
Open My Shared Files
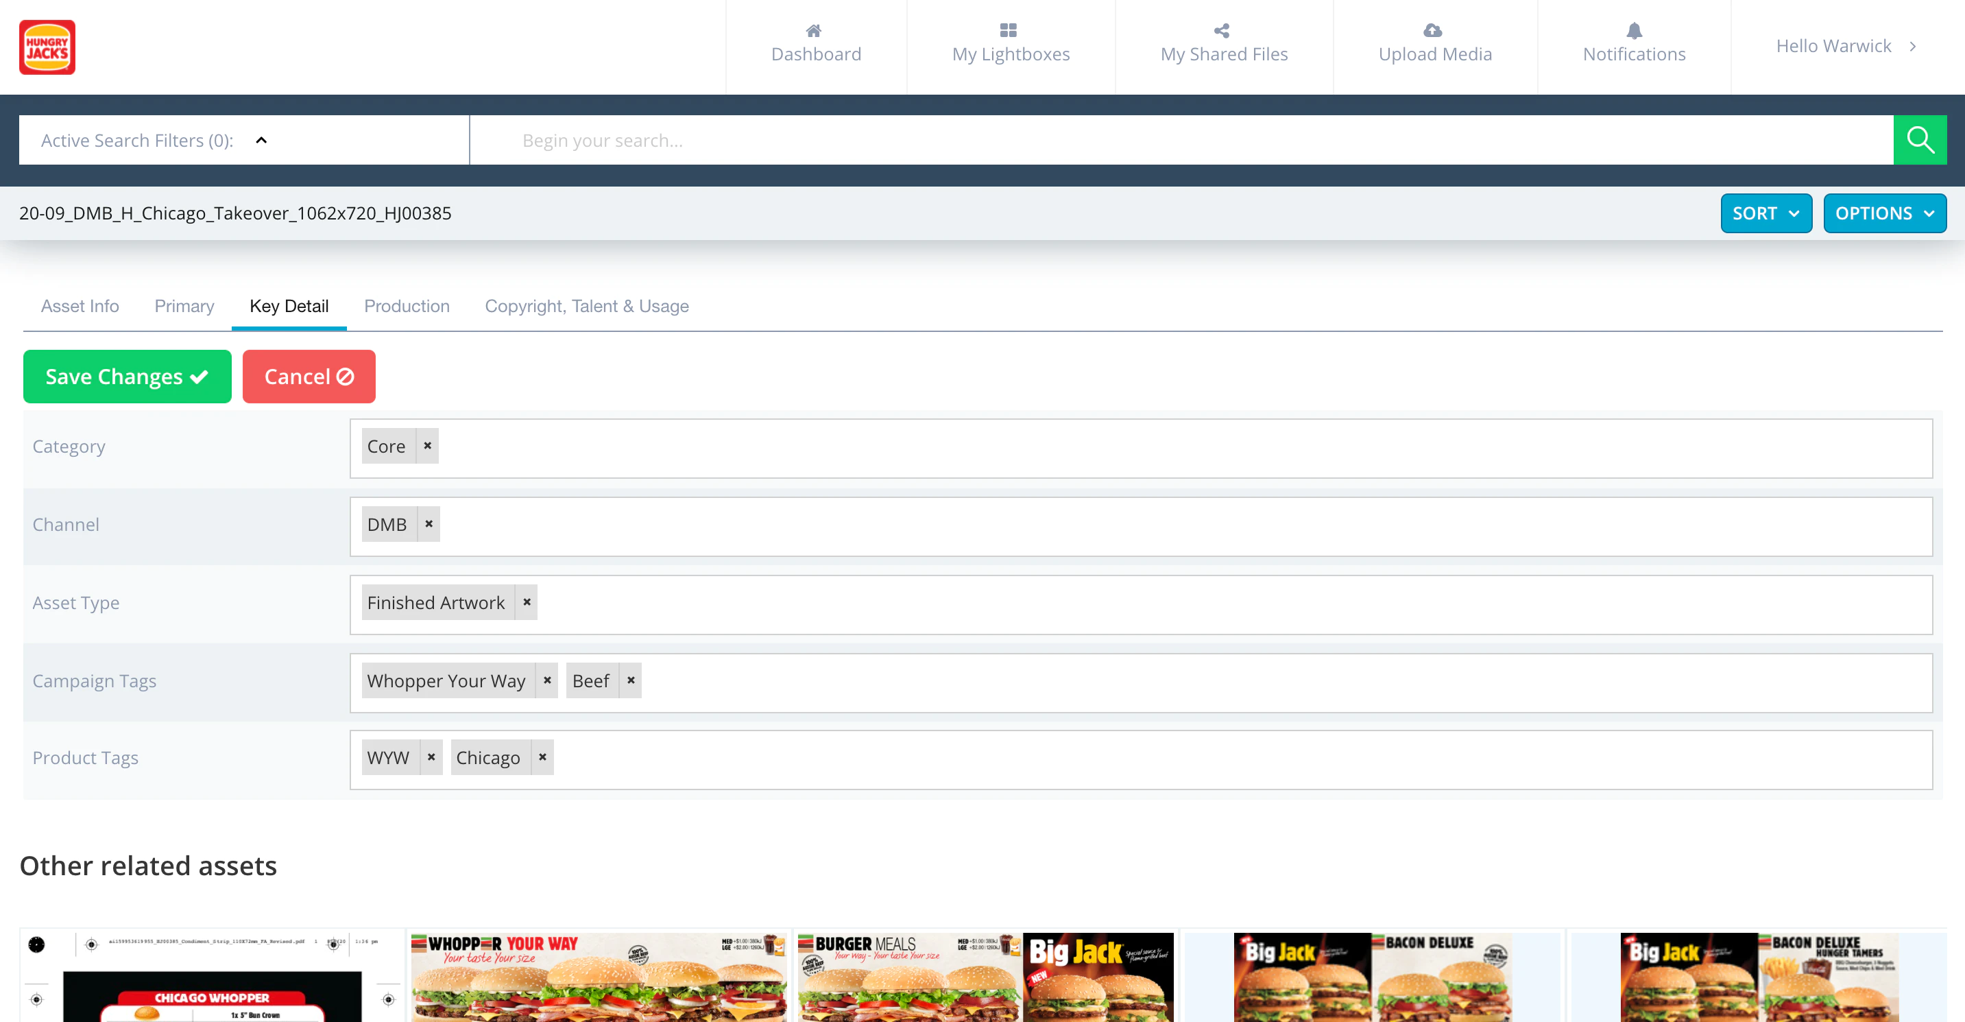1225,46
